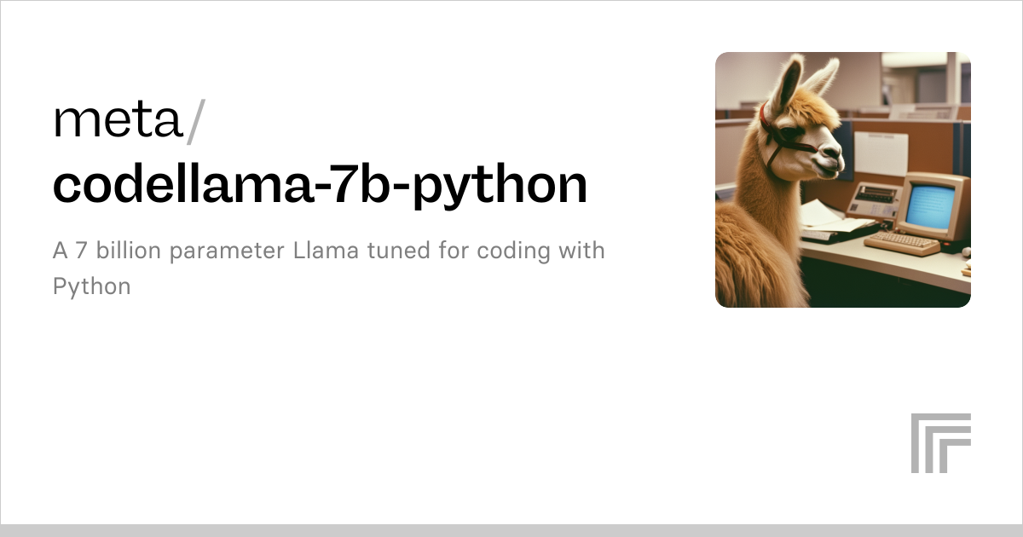Click the calculator machine on the desk
This screenshot has height=537, width=1023.
[x=872, y=201]
